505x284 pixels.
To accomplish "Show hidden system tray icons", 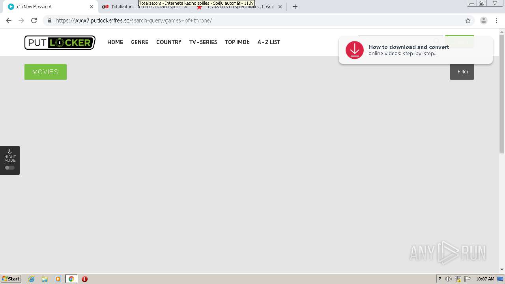I will coord(440,279).
